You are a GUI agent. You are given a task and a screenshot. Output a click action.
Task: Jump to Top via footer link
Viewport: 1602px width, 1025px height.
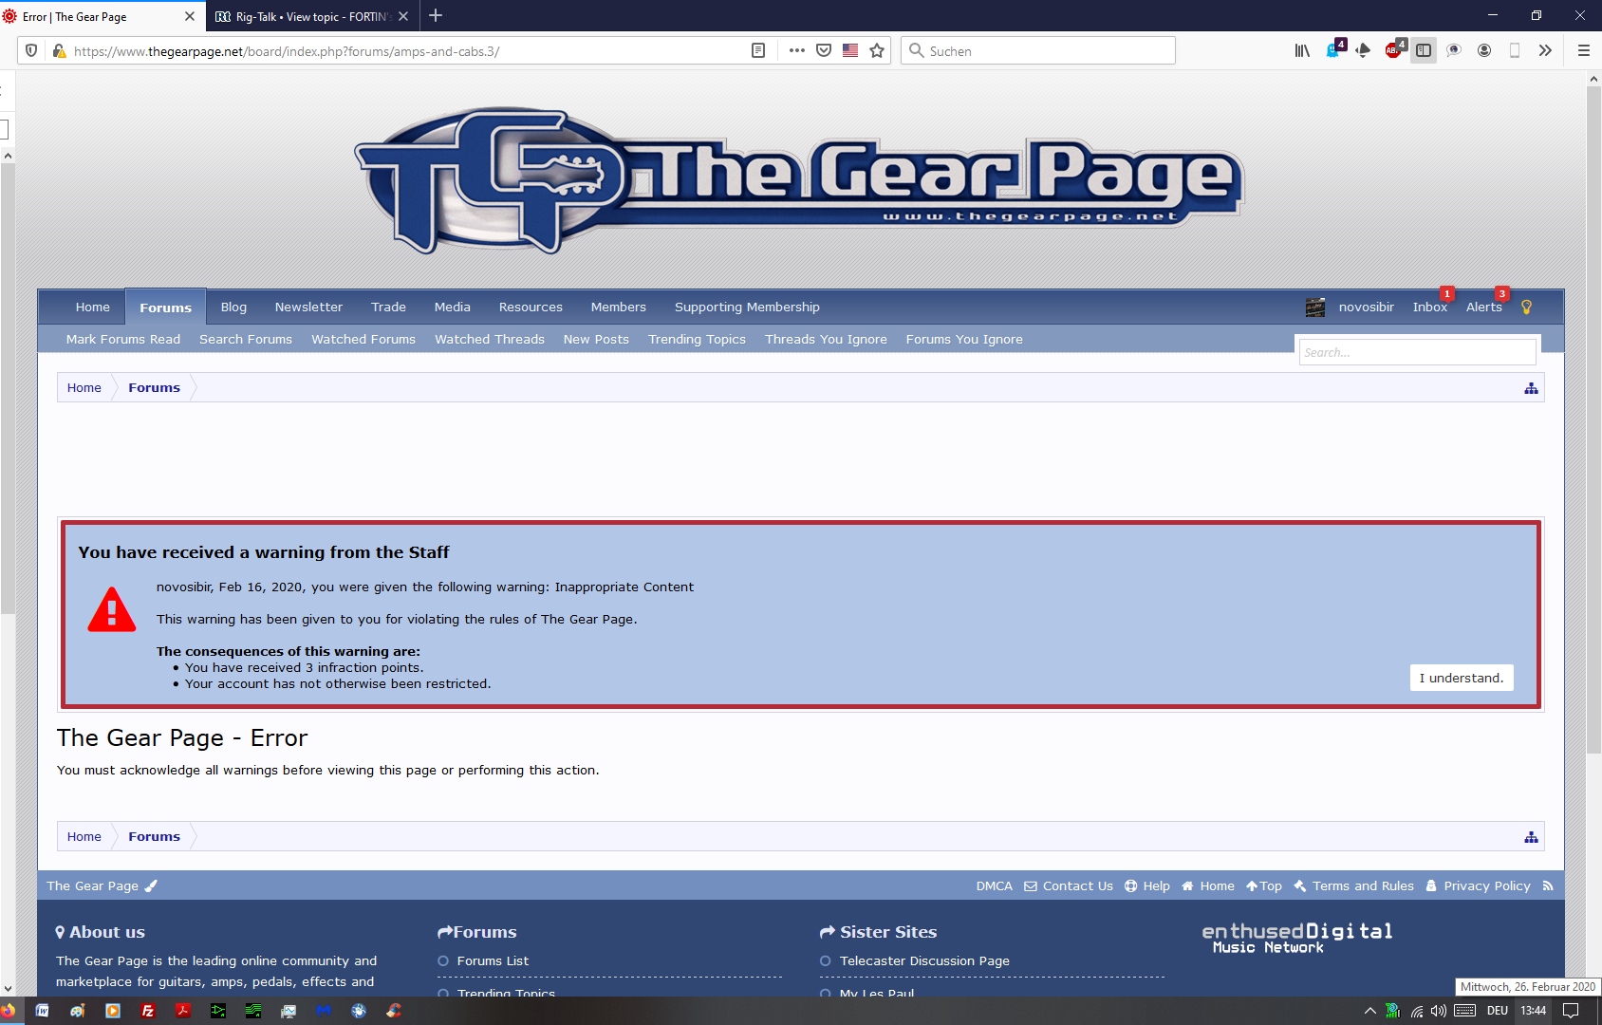(1264, 885)
